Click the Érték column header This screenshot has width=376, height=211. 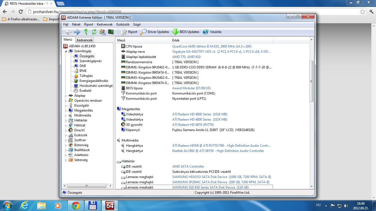point(222,40)
